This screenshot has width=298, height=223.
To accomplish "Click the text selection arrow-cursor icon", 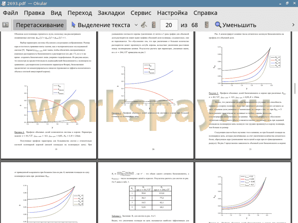I will [x=73, y=25].
